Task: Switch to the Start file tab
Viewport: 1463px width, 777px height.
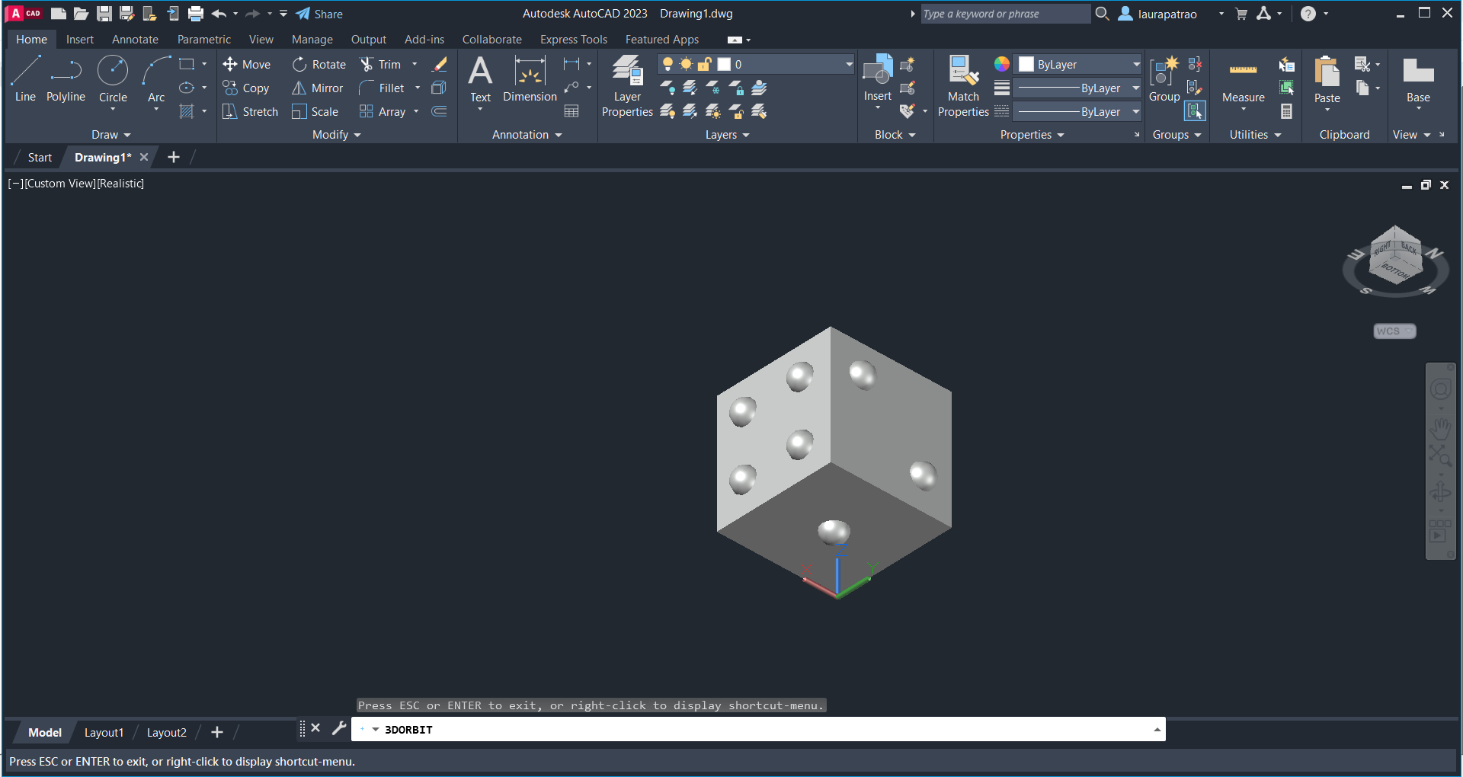Action: click(x=40, y=158)
